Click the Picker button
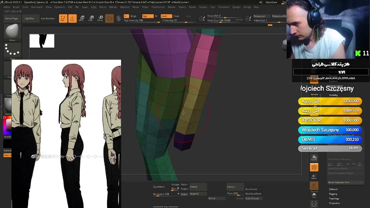370x208 pixels. click(x=184, y=194)
